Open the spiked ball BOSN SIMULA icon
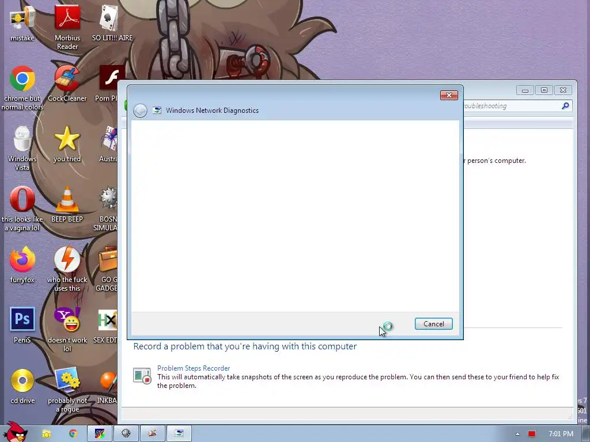 point(107,209)
